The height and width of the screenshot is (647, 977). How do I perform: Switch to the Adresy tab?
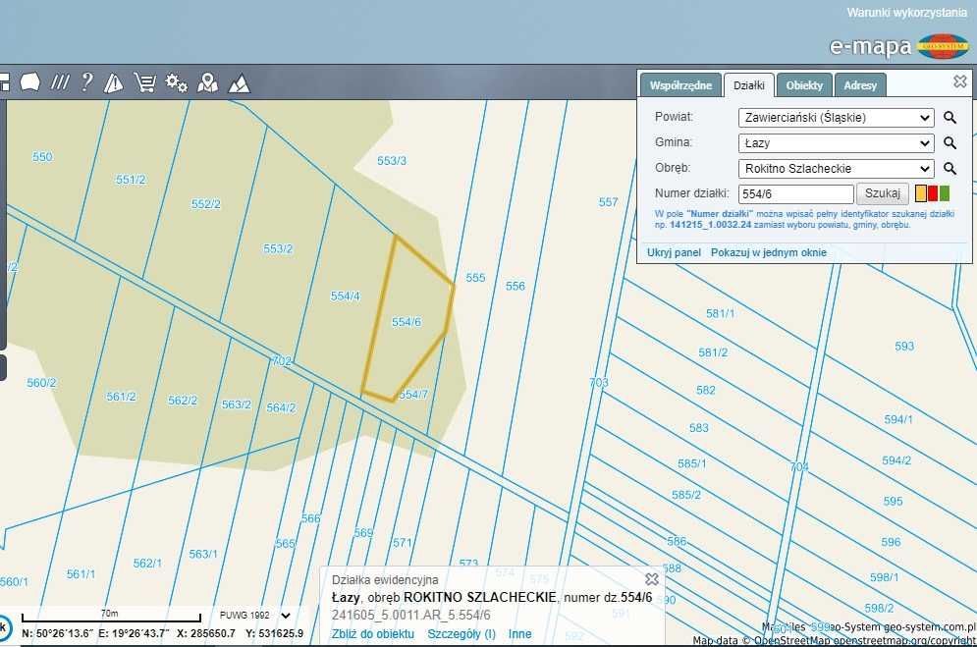(x=860, y=85)
